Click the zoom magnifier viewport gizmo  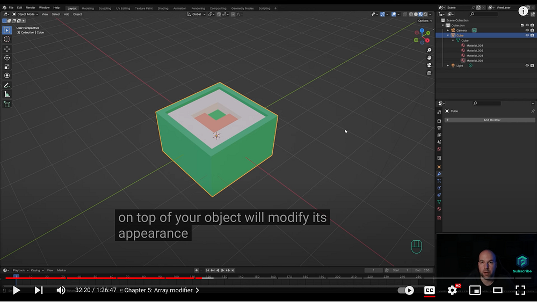(x=429, y=50)
